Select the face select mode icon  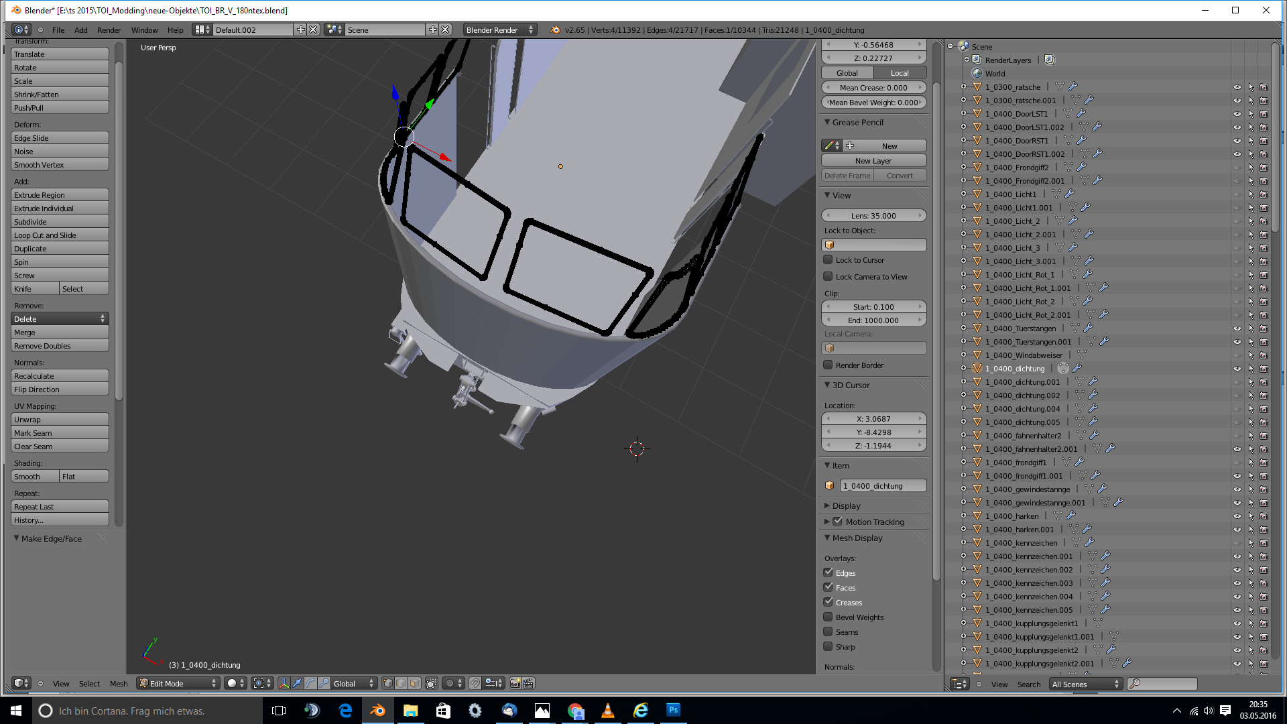click(414, 683)
